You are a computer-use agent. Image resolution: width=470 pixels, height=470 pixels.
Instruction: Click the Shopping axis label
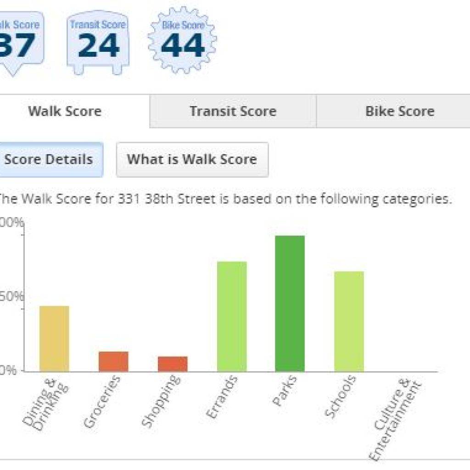click(x=161, y=400)
